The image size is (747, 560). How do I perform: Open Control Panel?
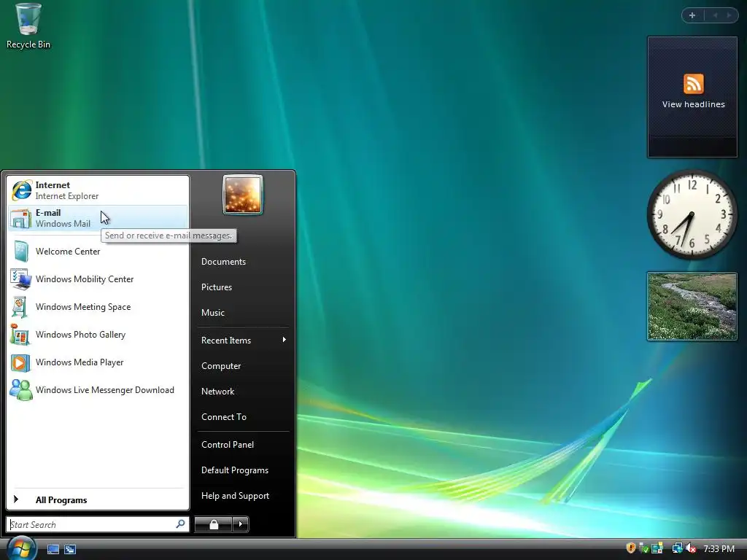[243, 445]
